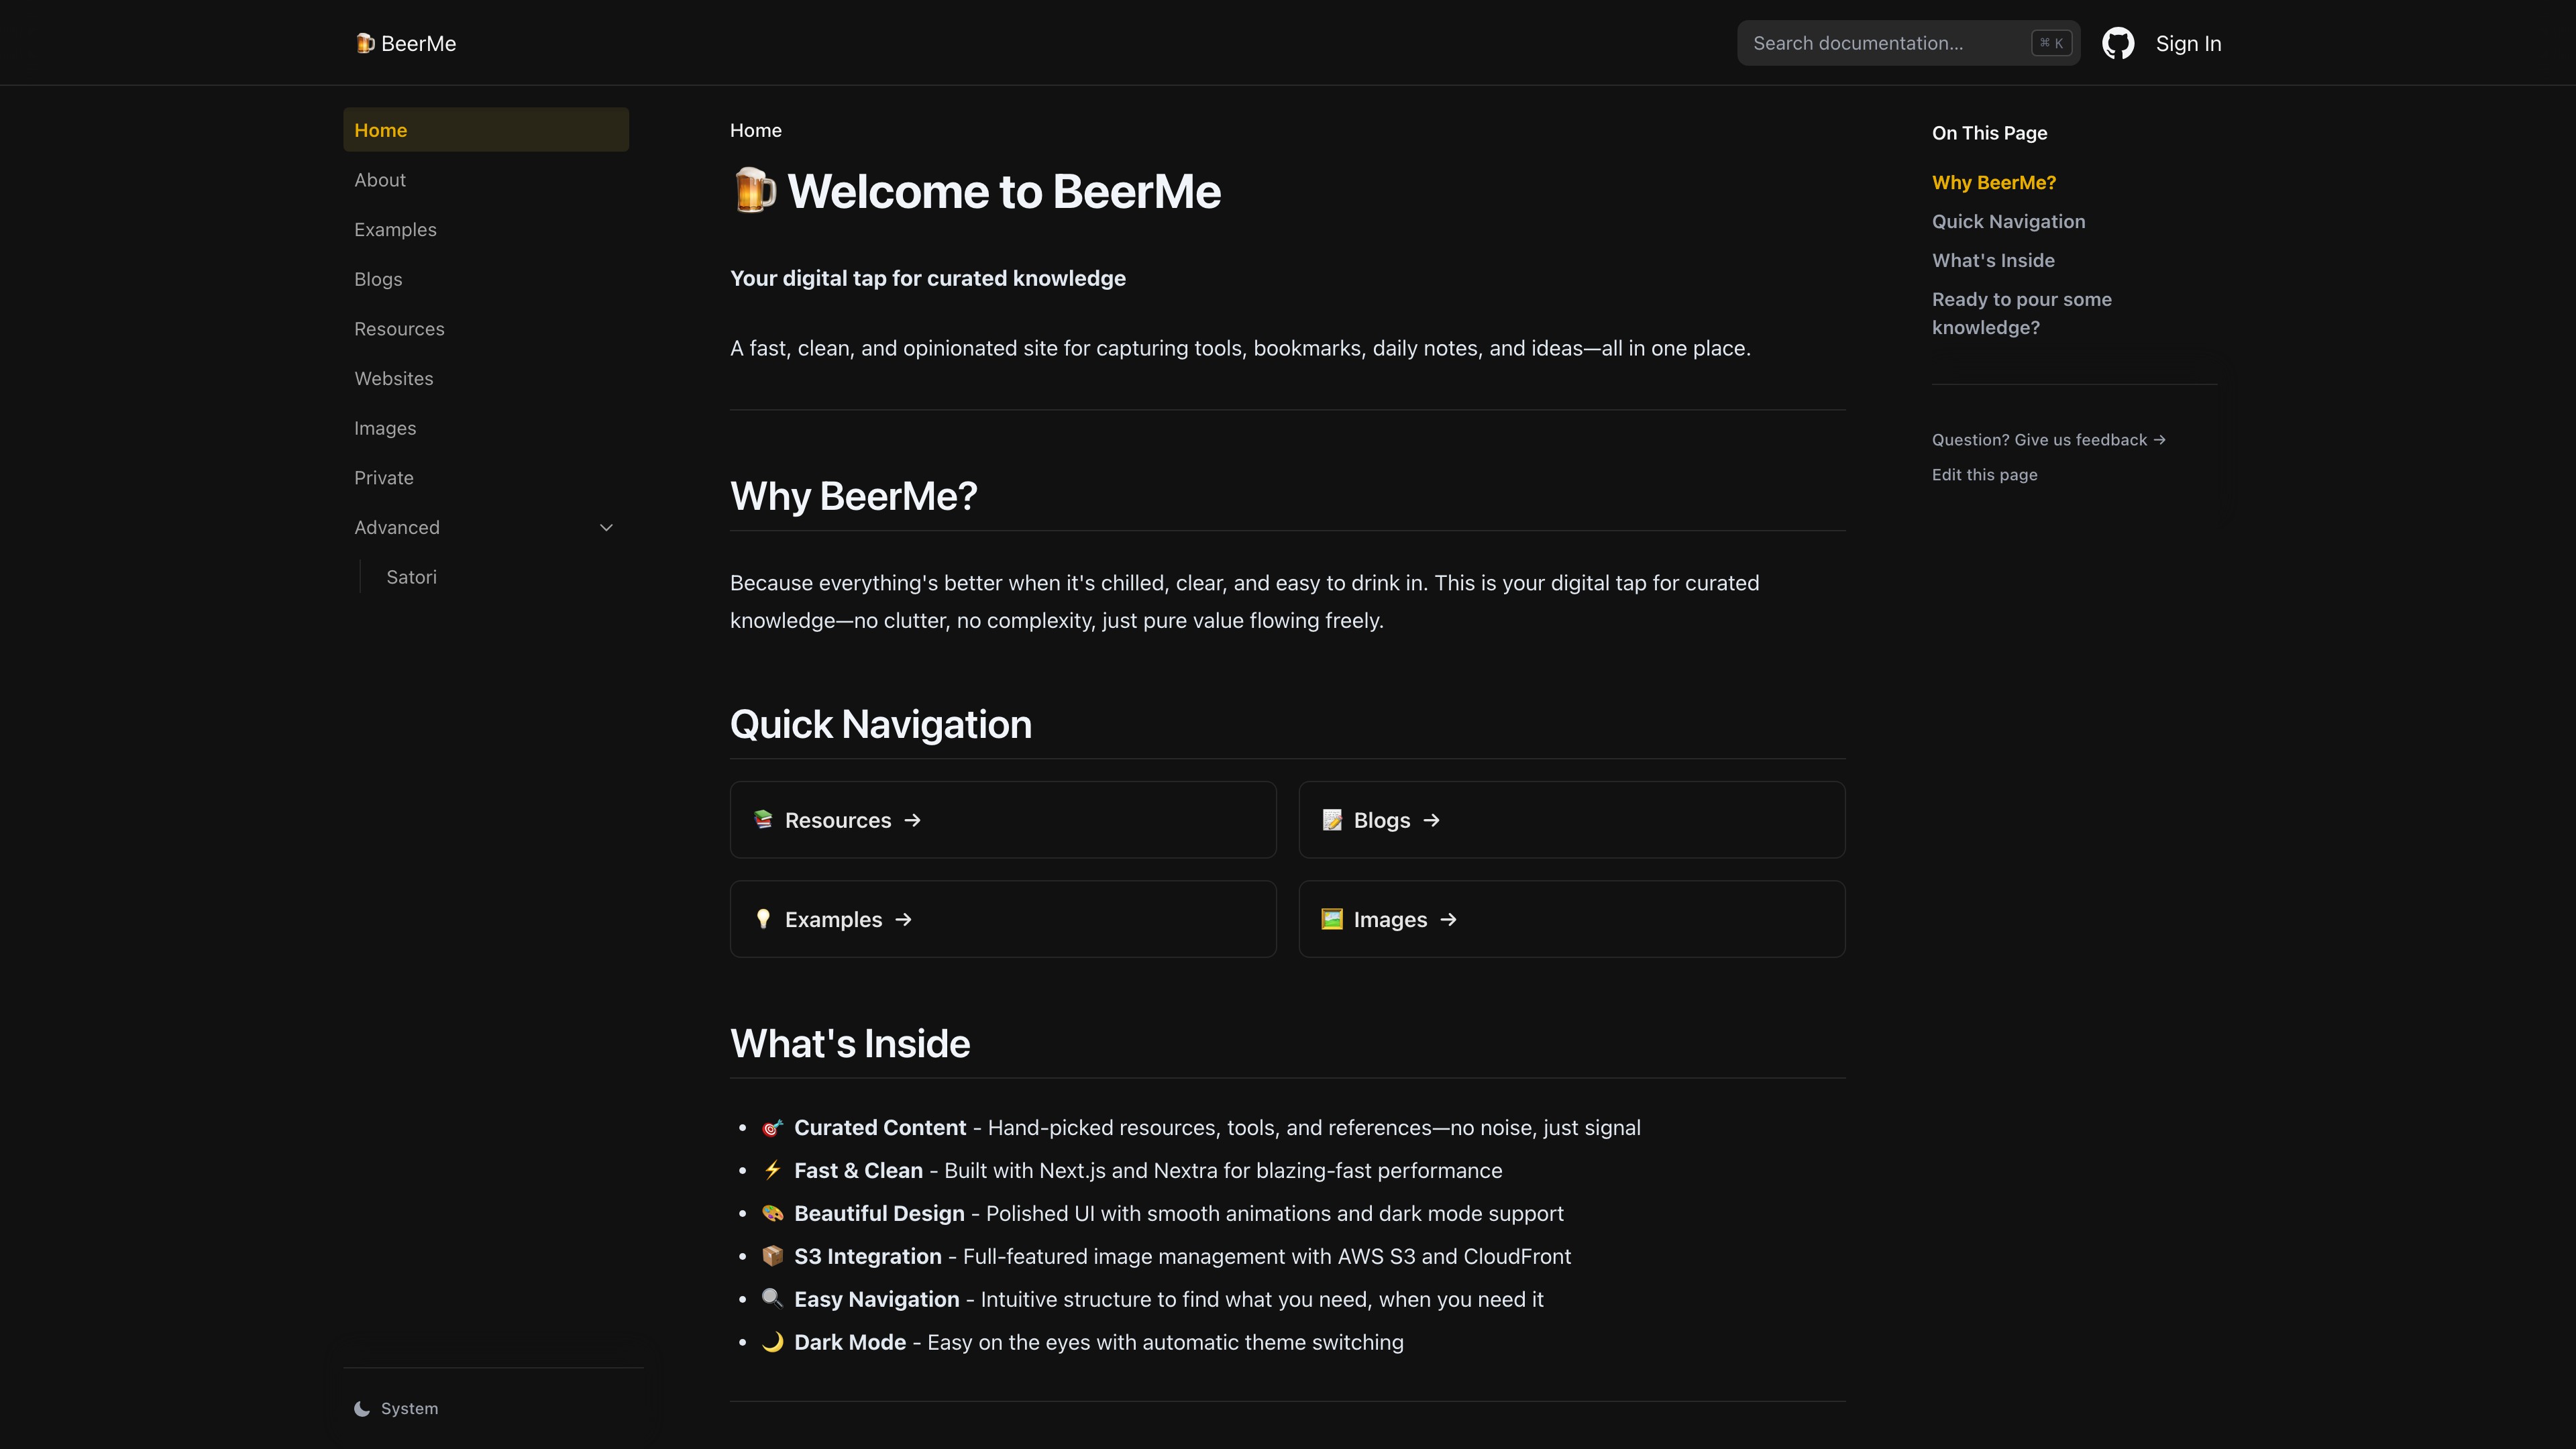Click the arrow on the Resources card
The image size is (2576, 1449).
click(x=912, y=820)
